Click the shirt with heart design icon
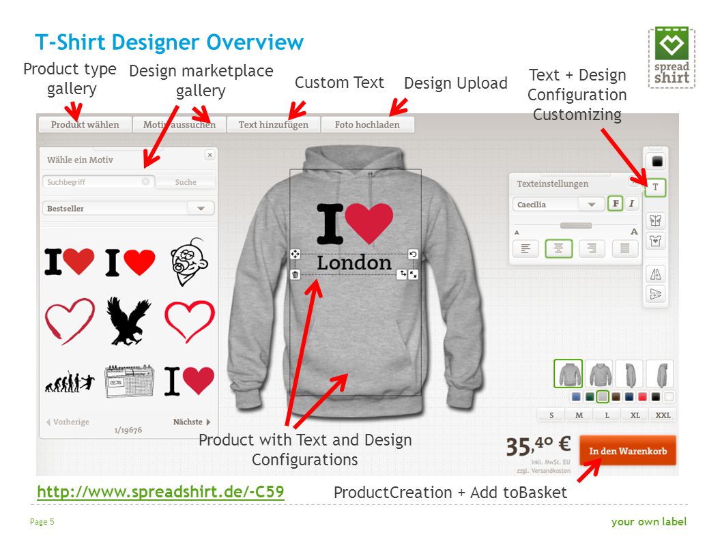 coord(656,240)
